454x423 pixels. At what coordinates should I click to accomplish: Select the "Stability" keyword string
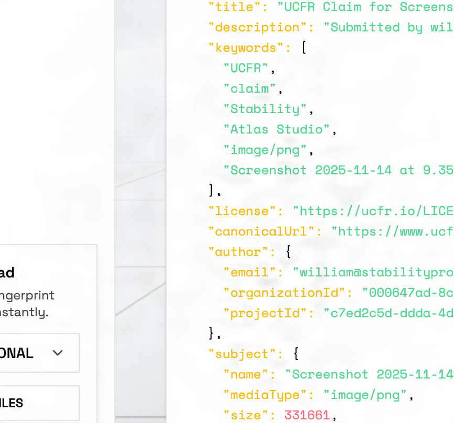click(x=265, y=109)
